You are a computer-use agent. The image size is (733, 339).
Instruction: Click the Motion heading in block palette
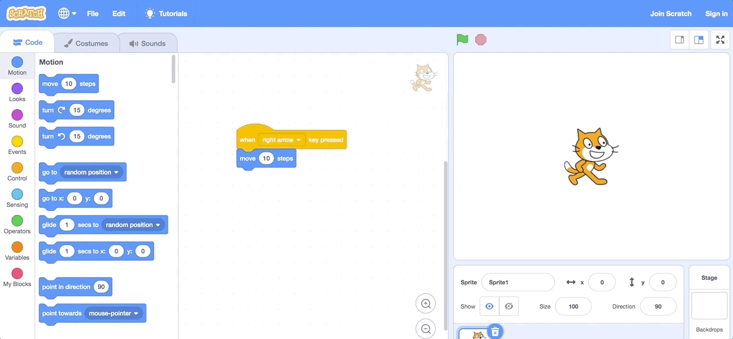[x=51, y=62]
